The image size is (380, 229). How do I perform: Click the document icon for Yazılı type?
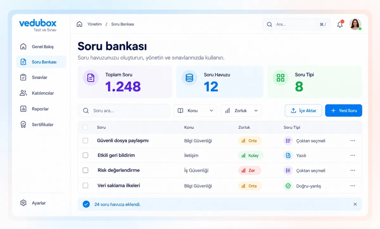pyautogui.click(x=288, y=155)
